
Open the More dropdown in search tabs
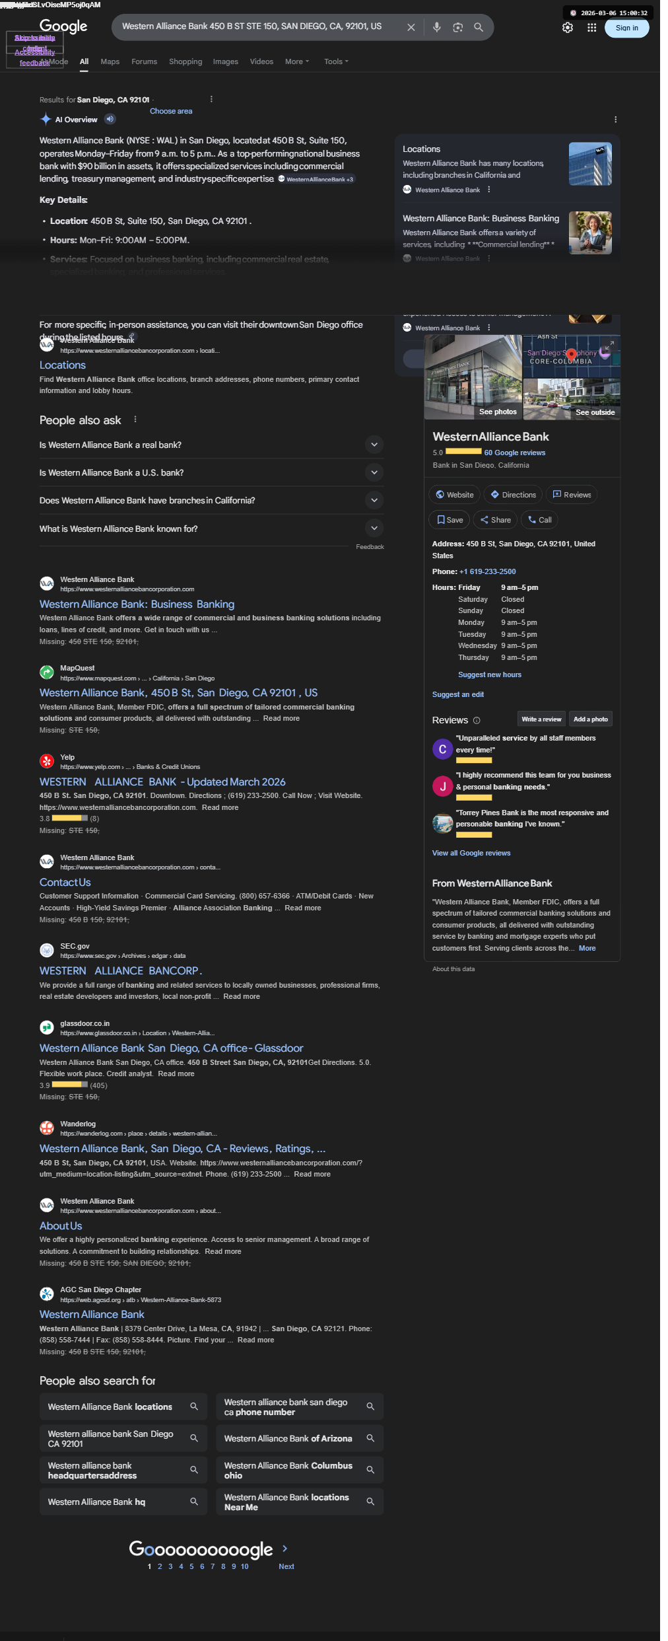coord(297,61)
